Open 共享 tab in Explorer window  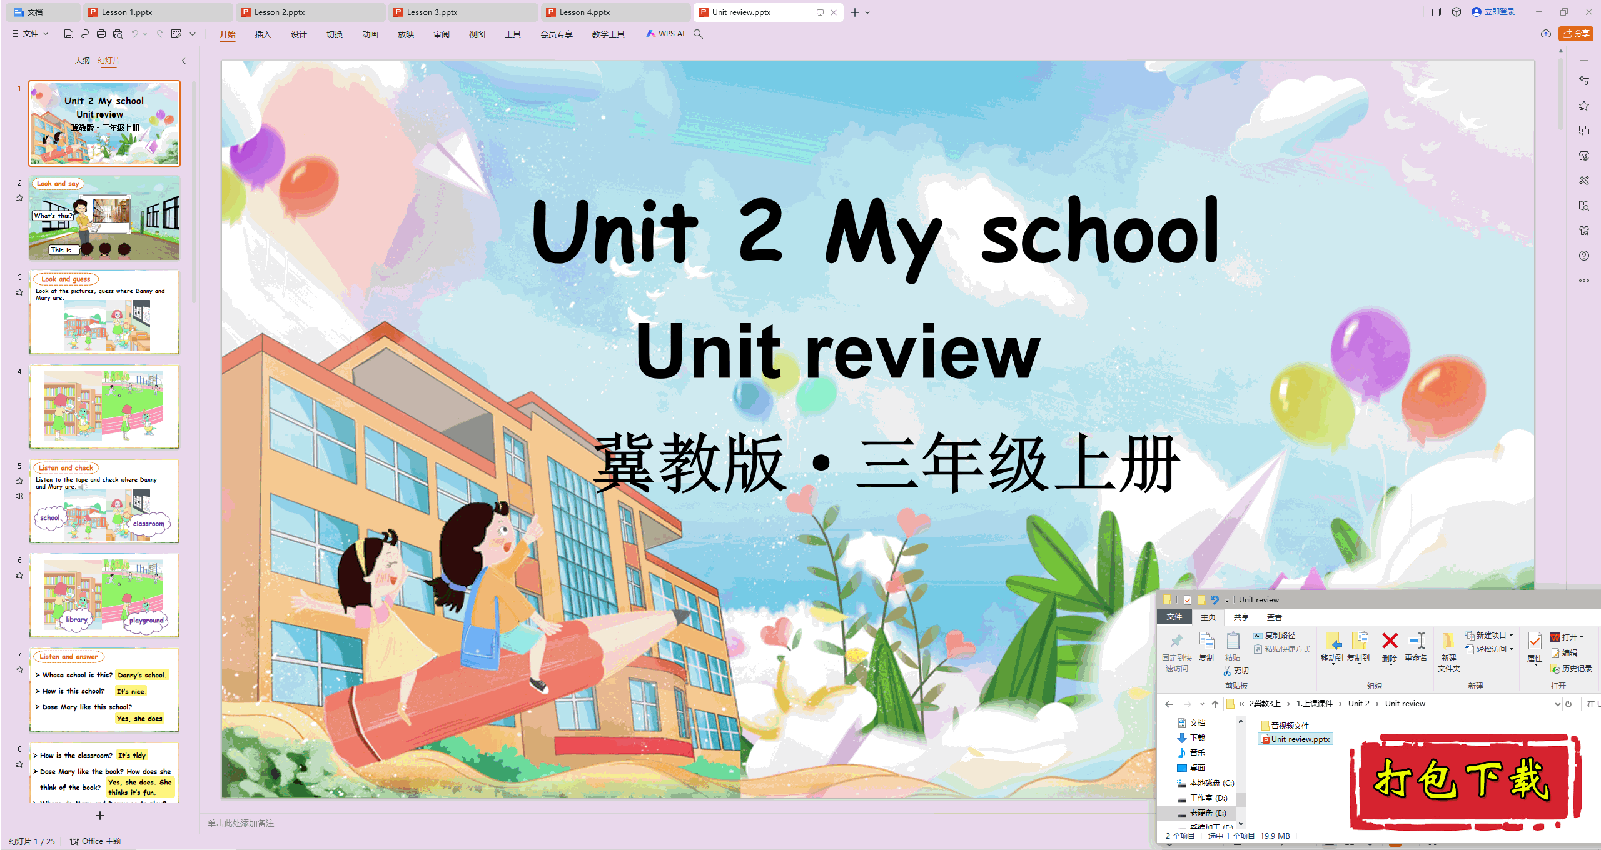(x=1241, y=617)
